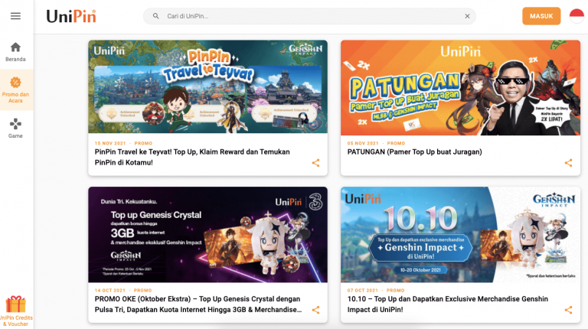Open Promo dan Acara sidebar item
Viewport: 588px width, 329px height.
pos(15,90)
